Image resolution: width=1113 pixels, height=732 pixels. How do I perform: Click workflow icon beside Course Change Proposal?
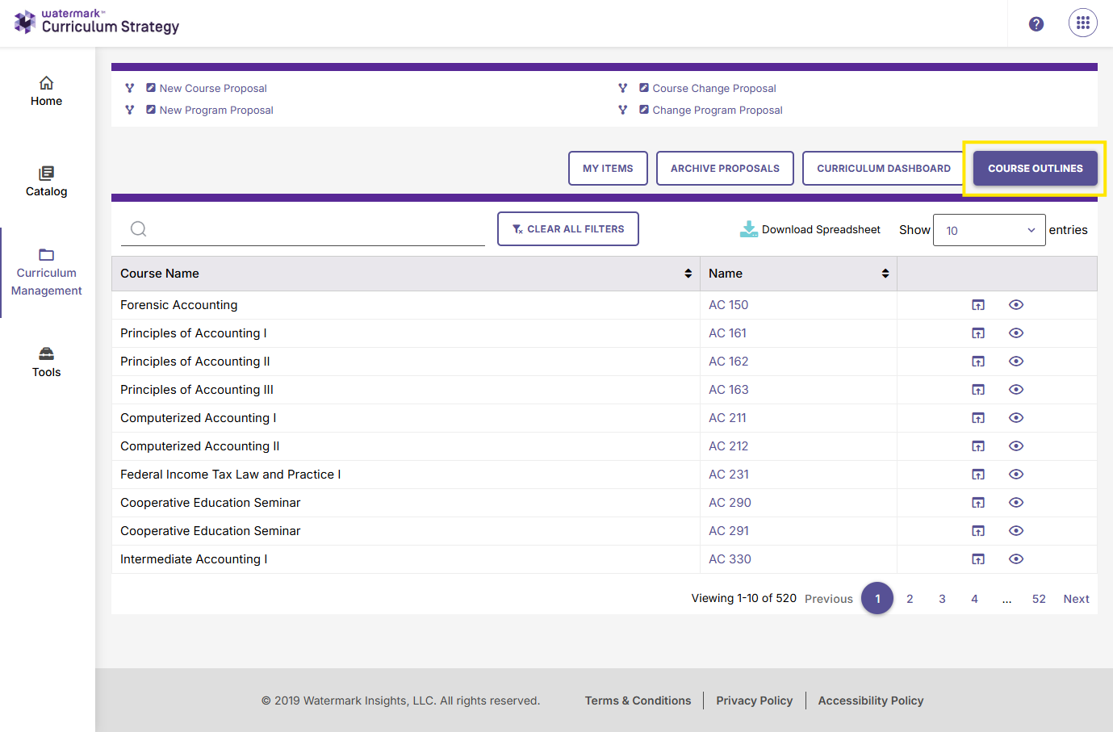(x=622, y=88)
